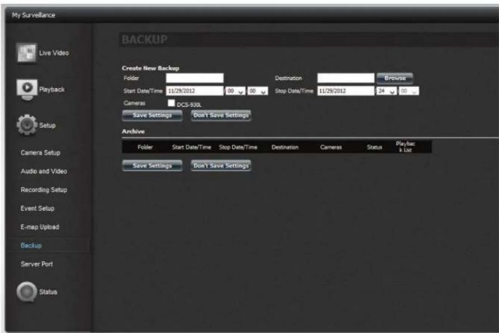Image resolution: width=499 pixels, height=333 pixels.
Task: Click Don't Save Settings below Archive table
Action: coord(221,165)
